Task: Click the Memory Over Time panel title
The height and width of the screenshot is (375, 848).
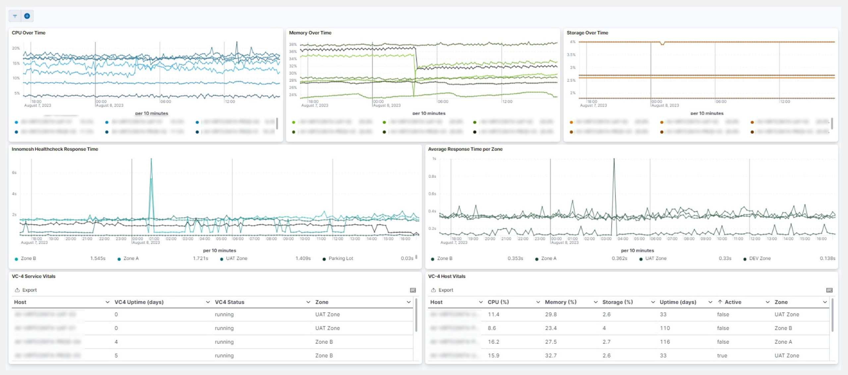Action: [x=310, y=33]
